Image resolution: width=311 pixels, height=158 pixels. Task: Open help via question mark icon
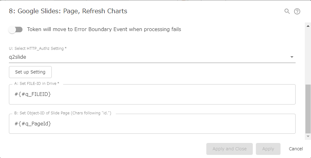297,11
